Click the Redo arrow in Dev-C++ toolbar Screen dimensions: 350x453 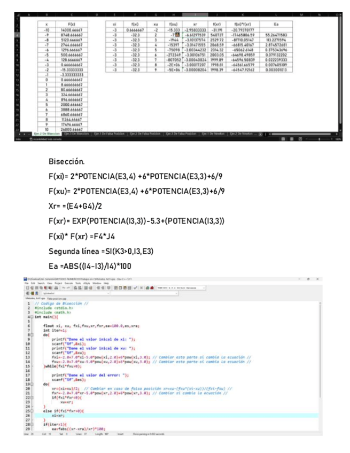coord(68,288)
